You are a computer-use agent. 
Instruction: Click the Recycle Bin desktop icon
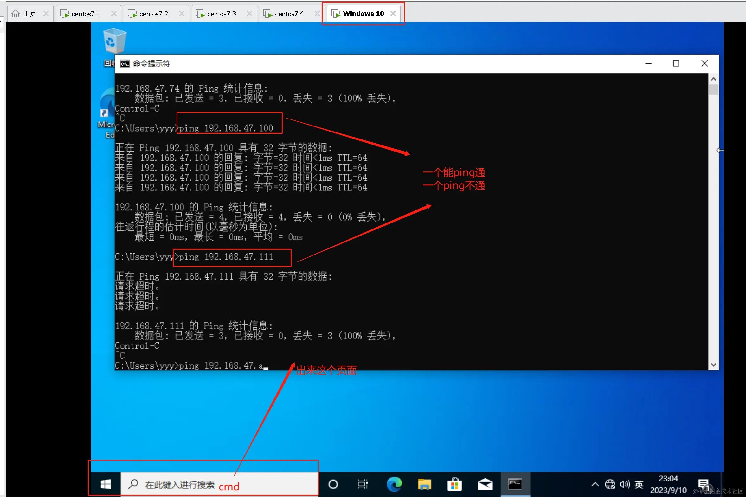pos(114,41)
